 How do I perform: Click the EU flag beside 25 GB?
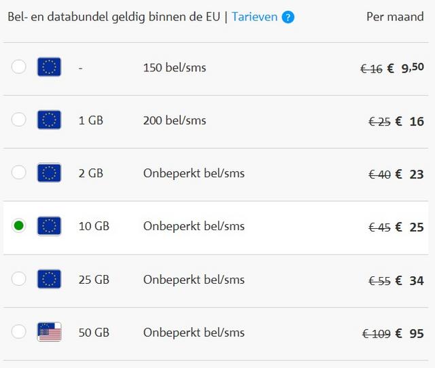[x=49, y=279]
